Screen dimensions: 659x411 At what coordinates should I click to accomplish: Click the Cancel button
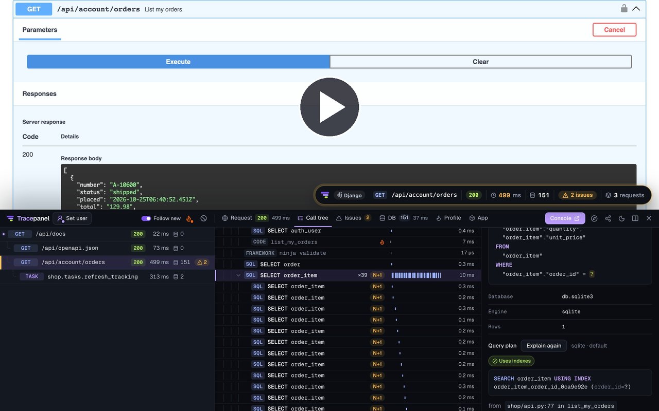click(x=614, y=30)
